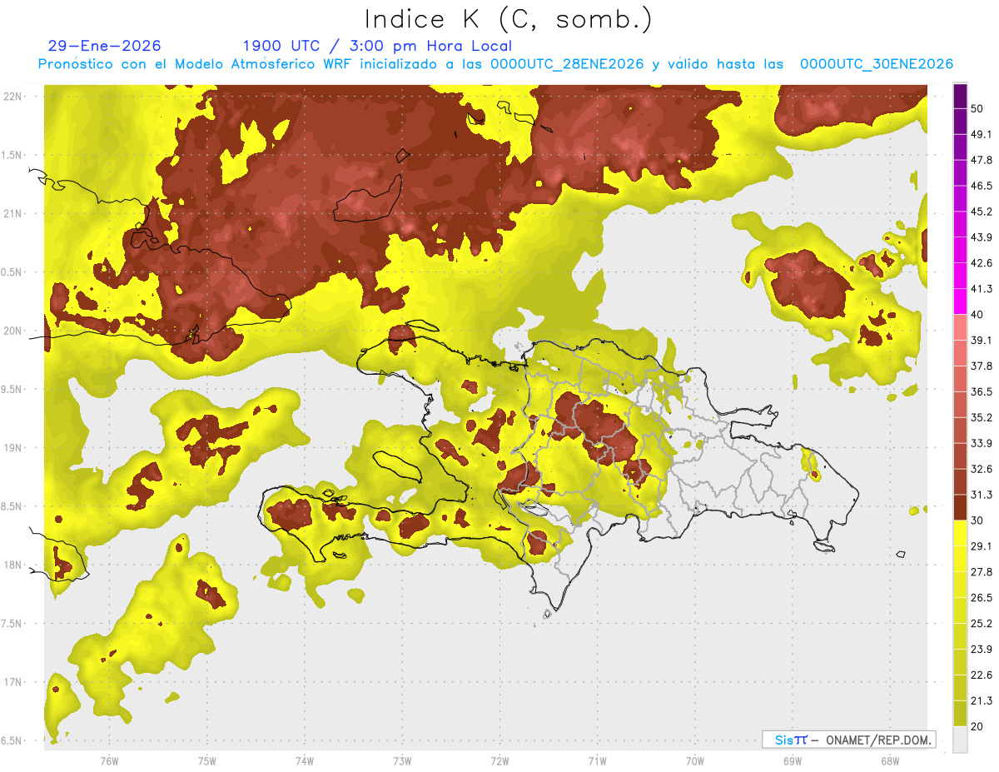Image resolution: width=999 pixels, height=772 pixels.
Task: Click the legend value '20'
Action: (977, 726)
